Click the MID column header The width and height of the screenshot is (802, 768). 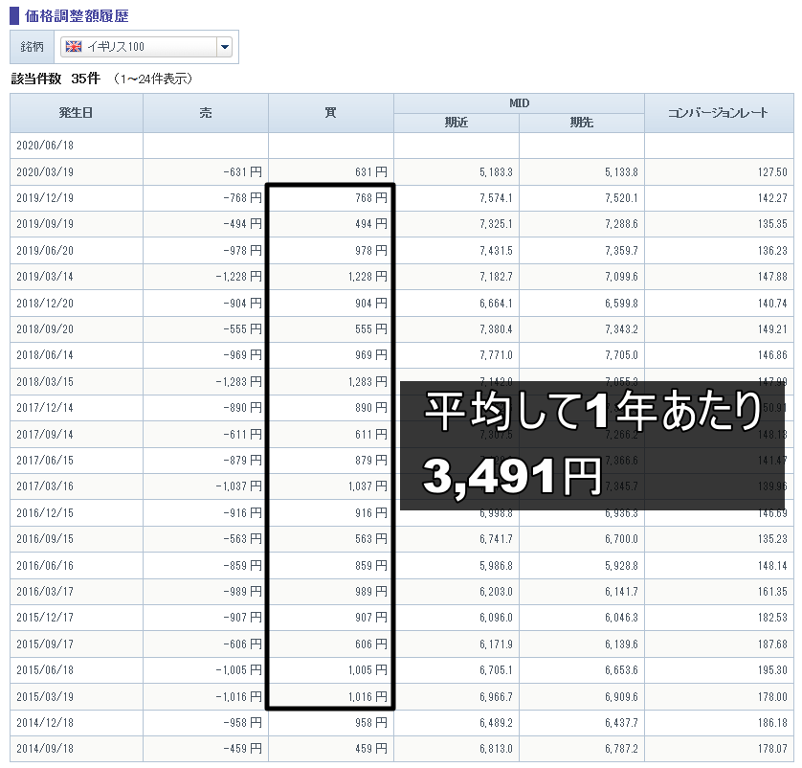(519, 103)
